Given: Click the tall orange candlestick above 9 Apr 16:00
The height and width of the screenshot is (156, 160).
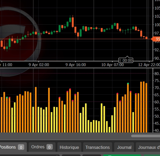Looking at the screenshot, I should (x=73, y=22).
